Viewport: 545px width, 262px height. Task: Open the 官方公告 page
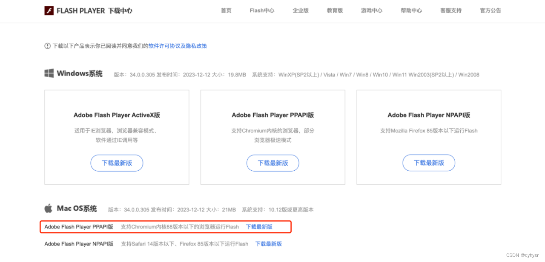[x=490, y=10]
